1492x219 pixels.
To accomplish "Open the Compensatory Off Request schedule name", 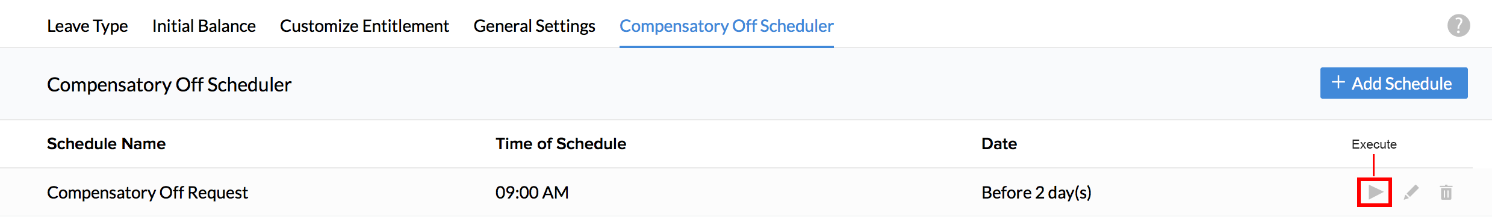I will [148, 193].
